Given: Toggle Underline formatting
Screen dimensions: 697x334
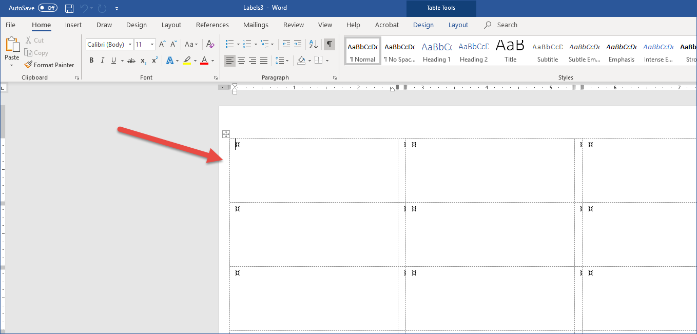Looking at the screenshot, I should [x=113, y=61].
